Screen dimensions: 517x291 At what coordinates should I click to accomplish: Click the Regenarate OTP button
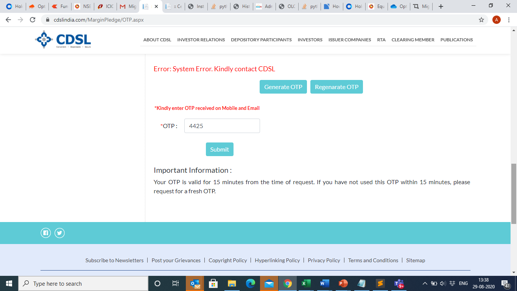point(336,87)
